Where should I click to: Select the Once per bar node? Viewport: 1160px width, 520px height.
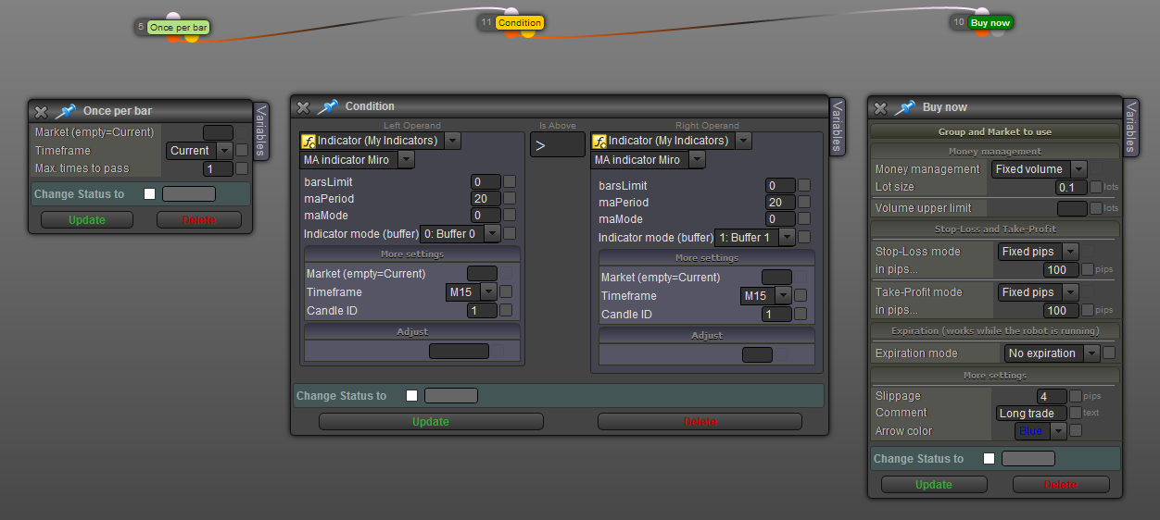tap(178, 28)
